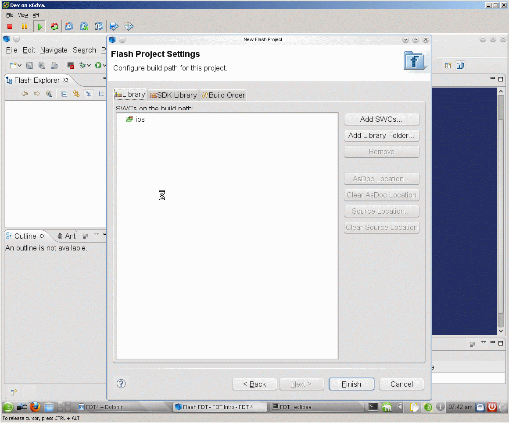
Task: Take a VM snapshot
Action: click(69, 27)
